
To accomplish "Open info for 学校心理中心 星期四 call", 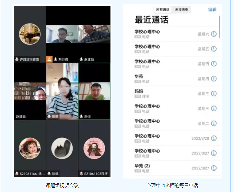I will coord(214,64).
